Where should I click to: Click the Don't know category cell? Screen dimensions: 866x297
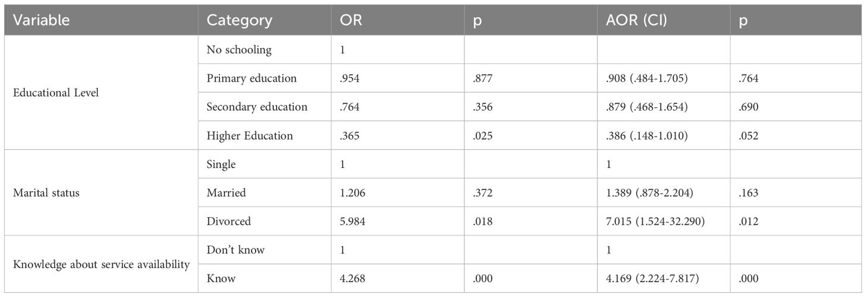(x=235, y=250)
